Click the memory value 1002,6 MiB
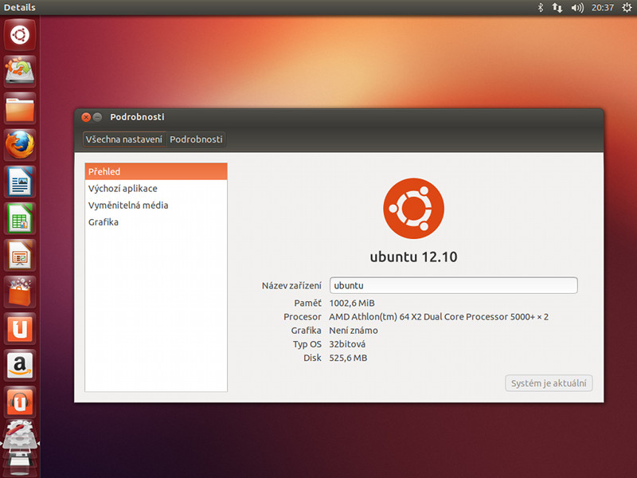637x478 pixels. 352,304
